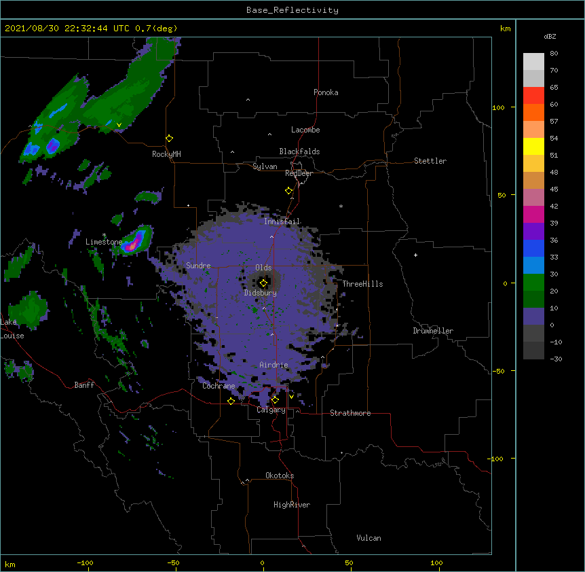This screenshot has height=572, width=585.
Task: Select the yellow diamond marker south of RedDeer
Action: (x=289, y=191)
